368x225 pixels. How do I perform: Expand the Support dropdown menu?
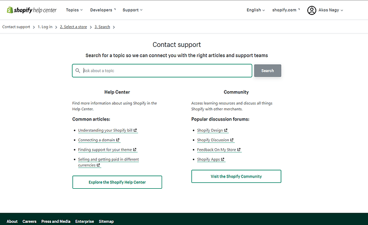coord(132,10)
